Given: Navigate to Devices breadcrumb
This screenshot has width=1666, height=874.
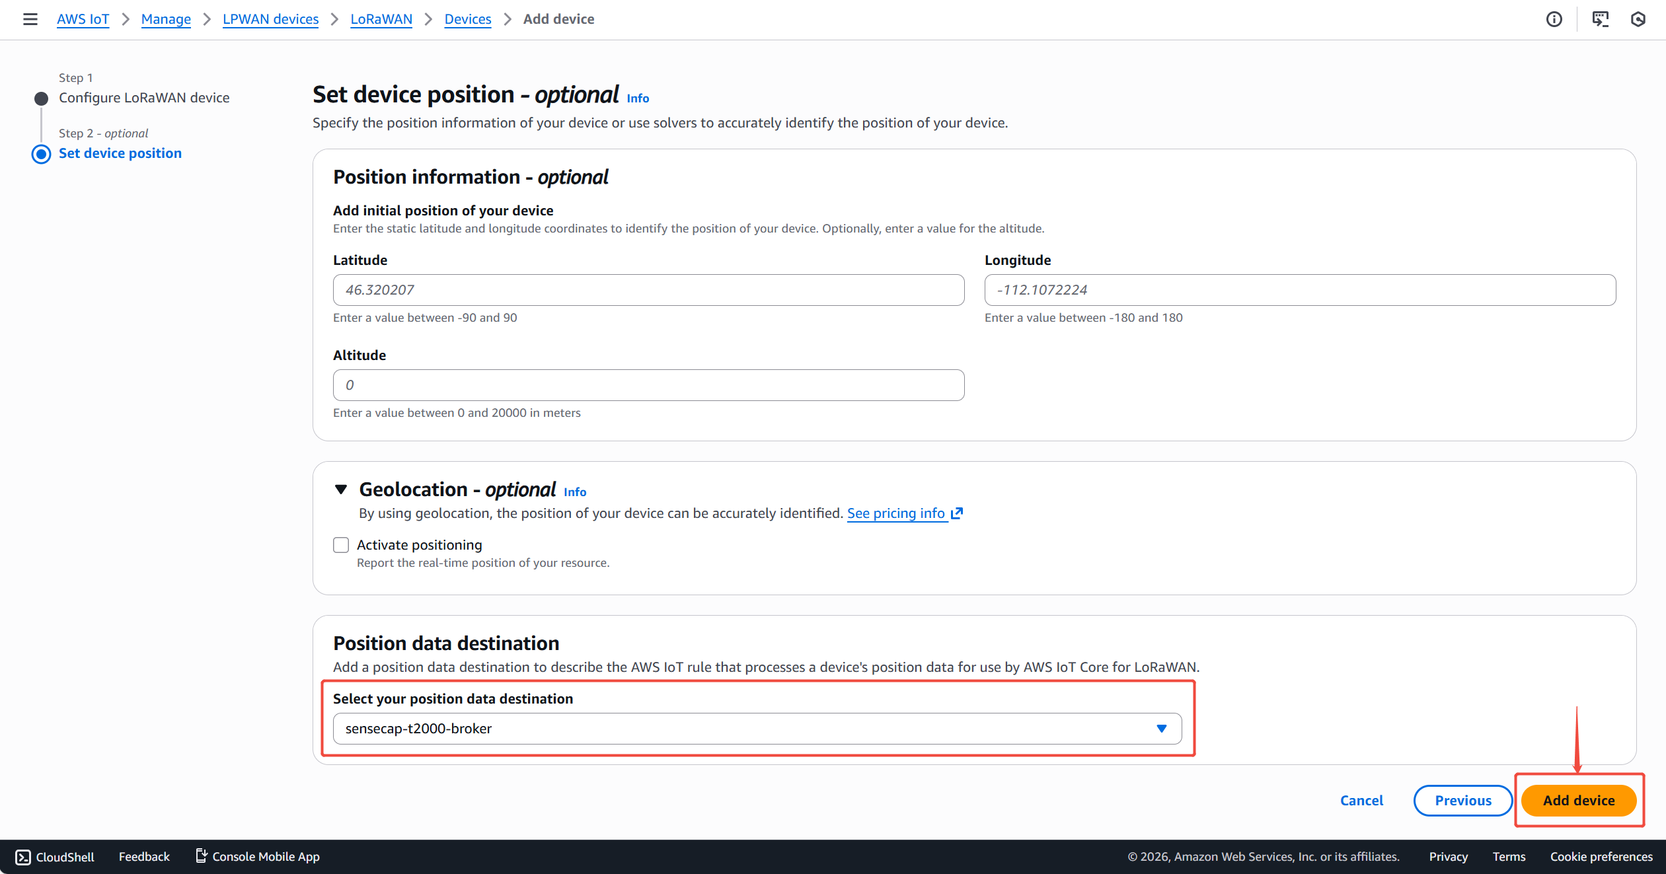Looking at the screenshot, I should (467, 19).
